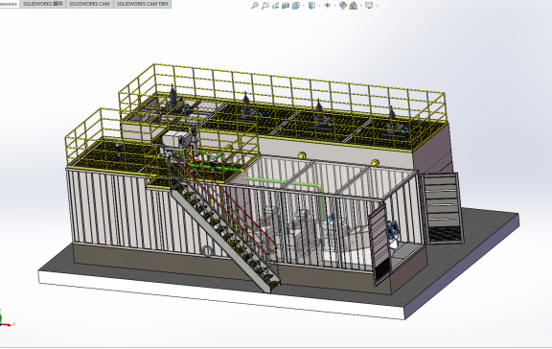This screenshot has height=349, width=552.
Task: Click the Display Style cube icon
Action: coord(311,6)
